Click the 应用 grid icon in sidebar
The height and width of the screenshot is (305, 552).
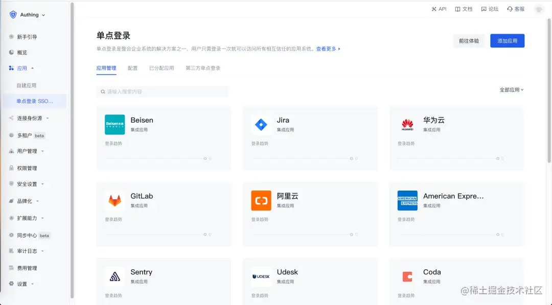[11, 68]
